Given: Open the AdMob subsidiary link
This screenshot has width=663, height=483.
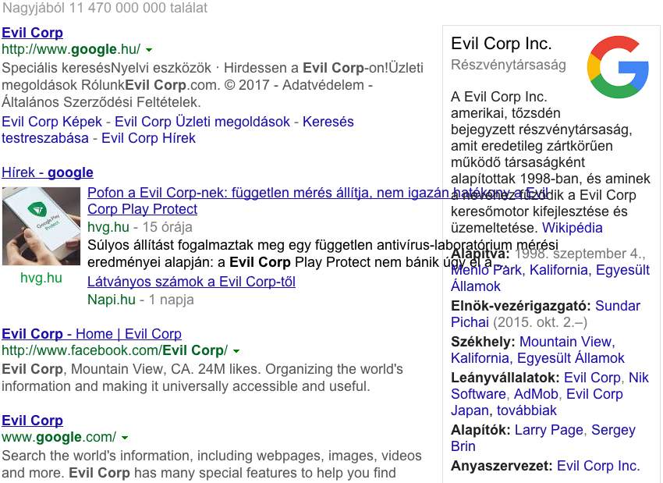Looking at the screenshot, I should pyautogui.click(x=536, y=394).
